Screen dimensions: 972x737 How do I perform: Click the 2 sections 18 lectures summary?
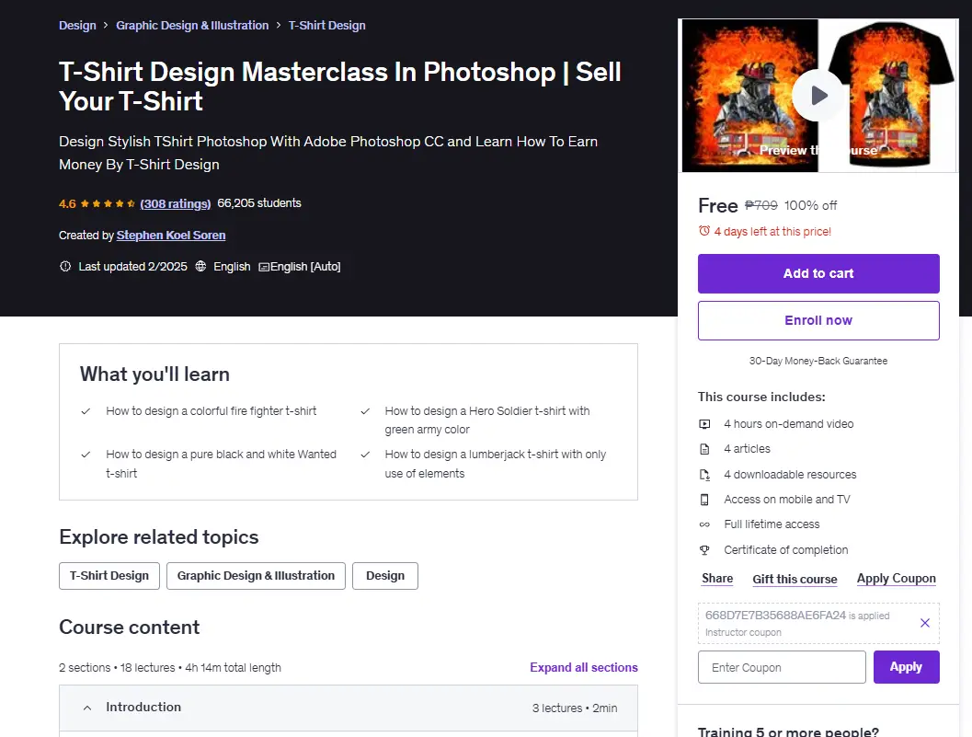[x=170, y=667]
